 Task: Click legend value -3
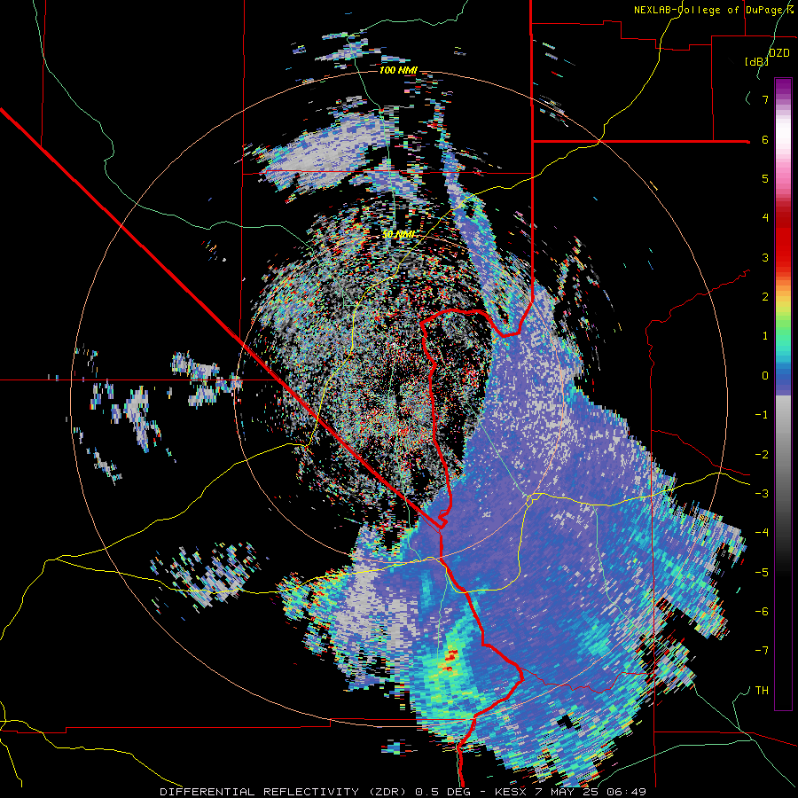click(762, 494)
